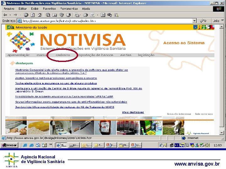The height and width of the screenshot is (169, 226).
Task: Open the Cama Hospitalar VERSACARE link
Action: pyautogui.click(x=64, y=97)
